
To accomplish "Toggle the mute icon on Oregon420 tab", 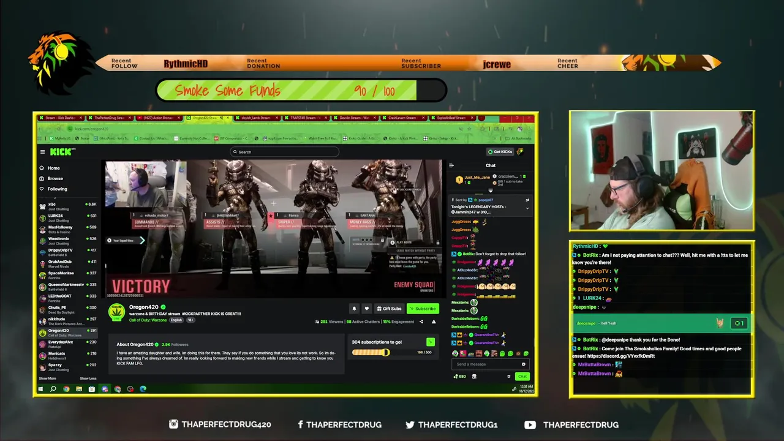I will pos(221,118).
